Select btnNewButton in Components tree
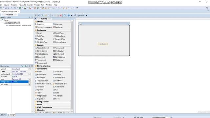 click(19, 26)
